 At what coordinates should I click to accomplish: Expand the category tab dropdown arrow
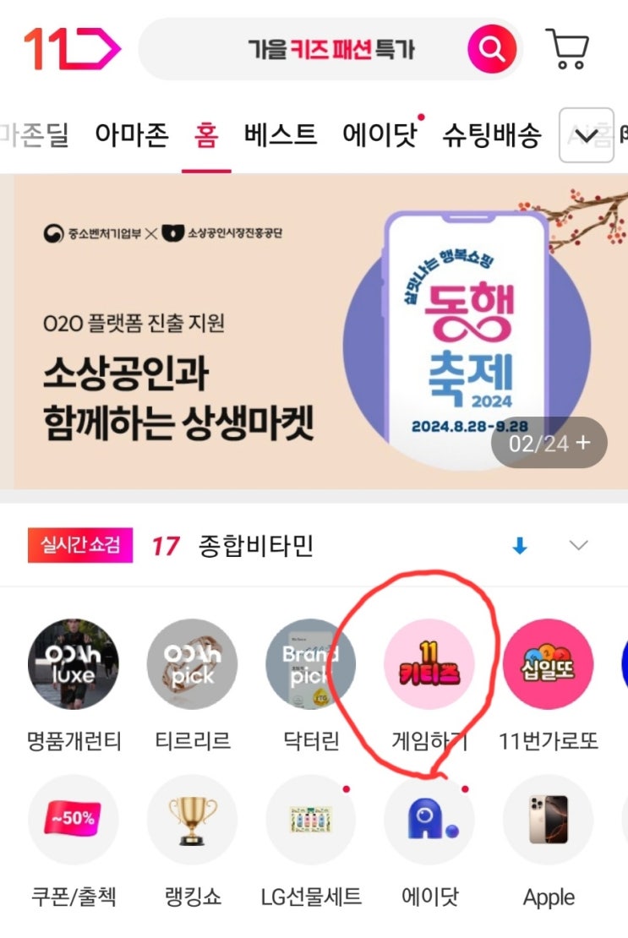tap(586, 135)
